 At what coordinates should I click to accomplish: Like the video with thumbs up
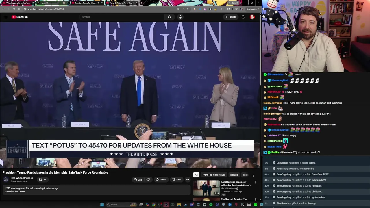[137, 180]
